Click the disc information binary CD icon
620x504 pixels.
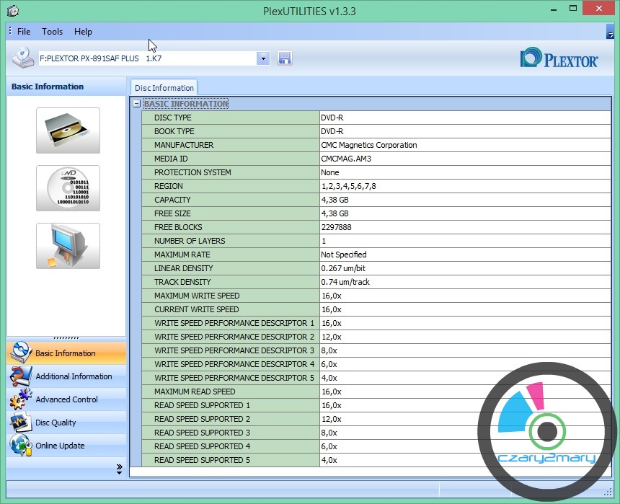[68, 188]
